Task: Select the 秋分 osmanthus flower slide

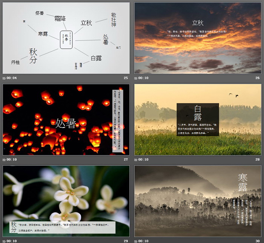Action: click(x=66, y=201)
